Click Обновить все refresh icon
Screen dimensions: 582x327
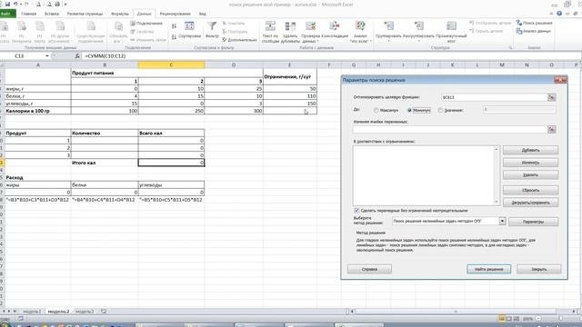(118, 26)
